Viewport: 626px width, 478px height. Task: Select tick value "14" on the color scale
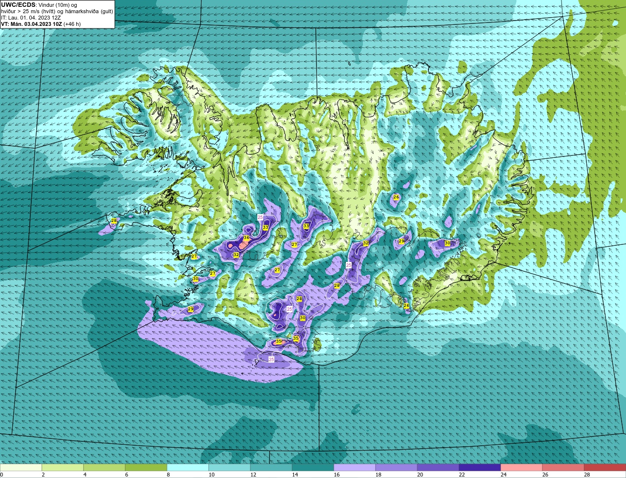coord(294,475)
